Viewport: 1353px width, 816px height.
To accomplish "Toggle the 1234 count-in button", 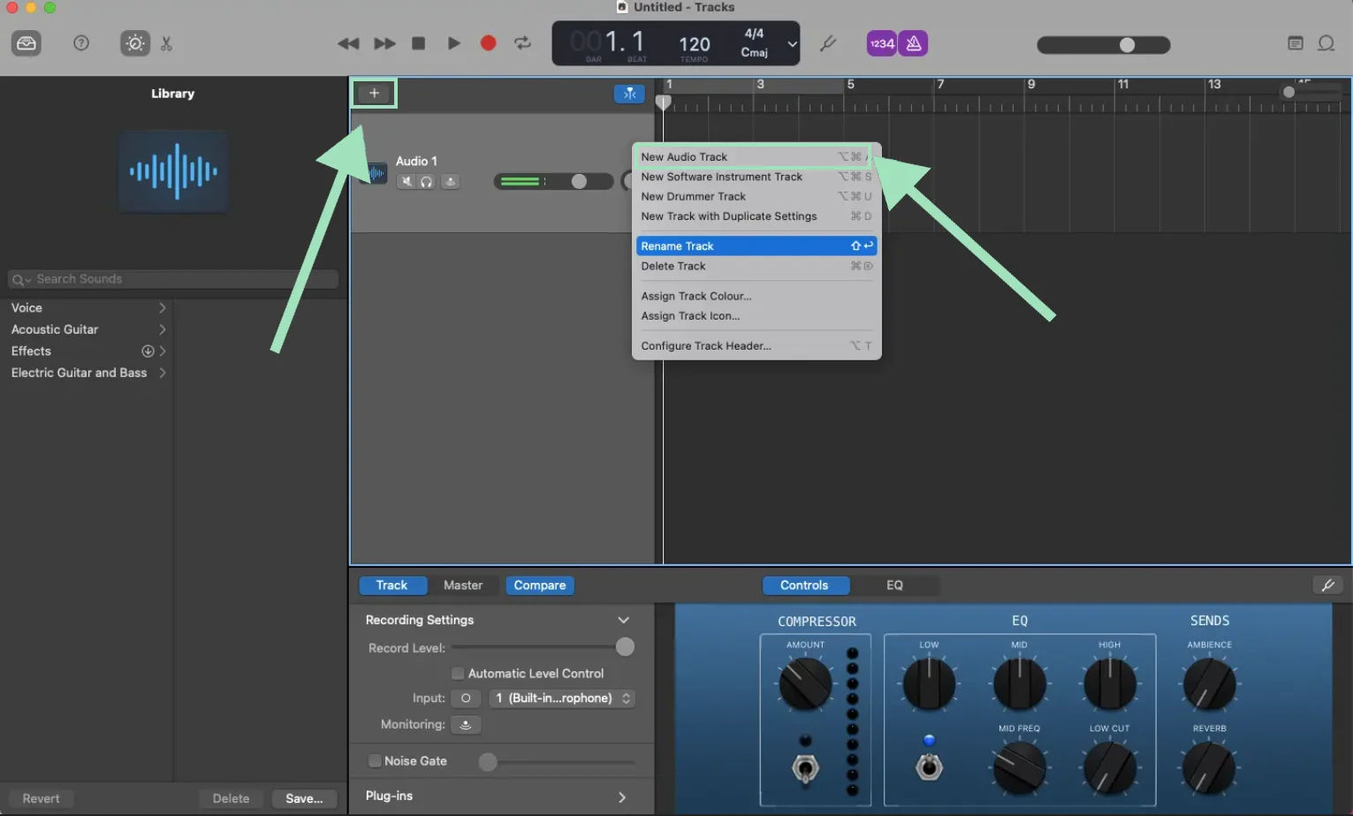I will pos(881,42).
